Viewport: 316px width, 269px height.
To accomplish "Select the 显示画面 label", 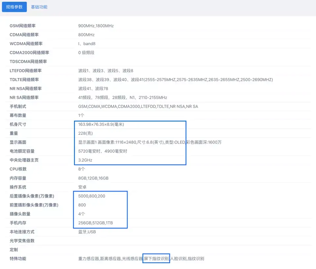I will point(18,142).
